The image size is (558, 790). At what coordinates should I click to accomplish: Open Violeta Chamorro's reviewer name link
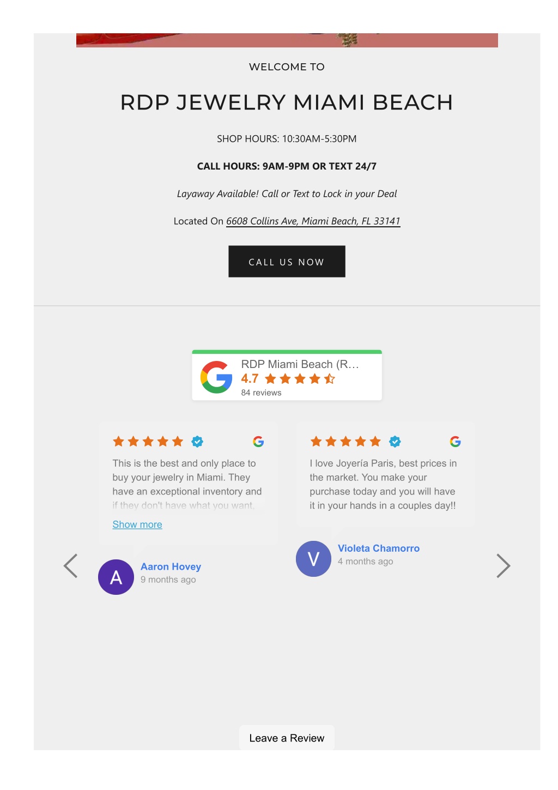coord(379,548)
